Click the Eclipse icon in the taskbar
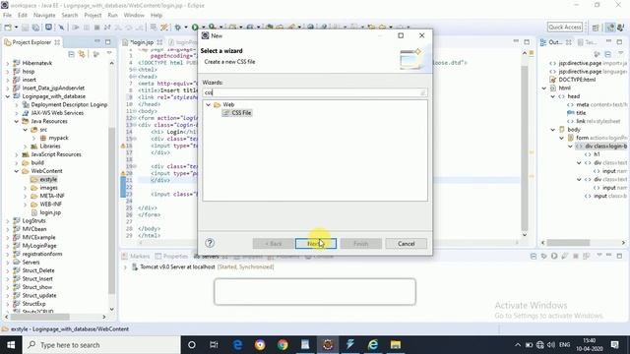The height and width of the screenshot is (354, 630). click(x=328, y=345)
